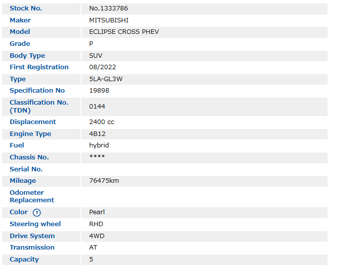Click the 4WD drive system value
Viewport: 341px width, 268px height.
[x=96, y=236]
